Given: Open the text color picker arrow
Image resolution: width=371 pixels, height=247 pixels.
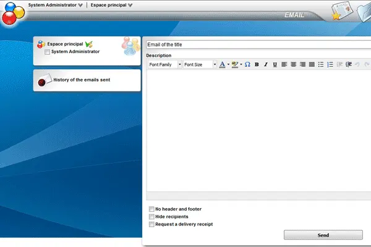Looking at the screenshot, I should 228,64.
